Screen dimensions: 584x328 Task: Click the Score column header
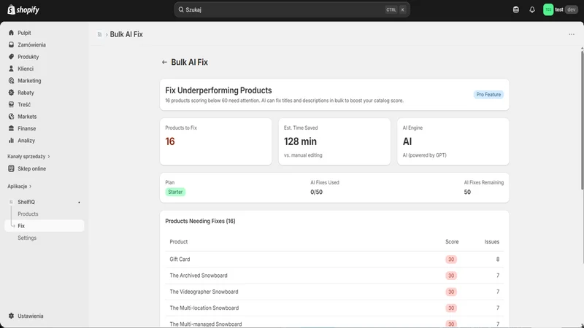pos(452,242)
